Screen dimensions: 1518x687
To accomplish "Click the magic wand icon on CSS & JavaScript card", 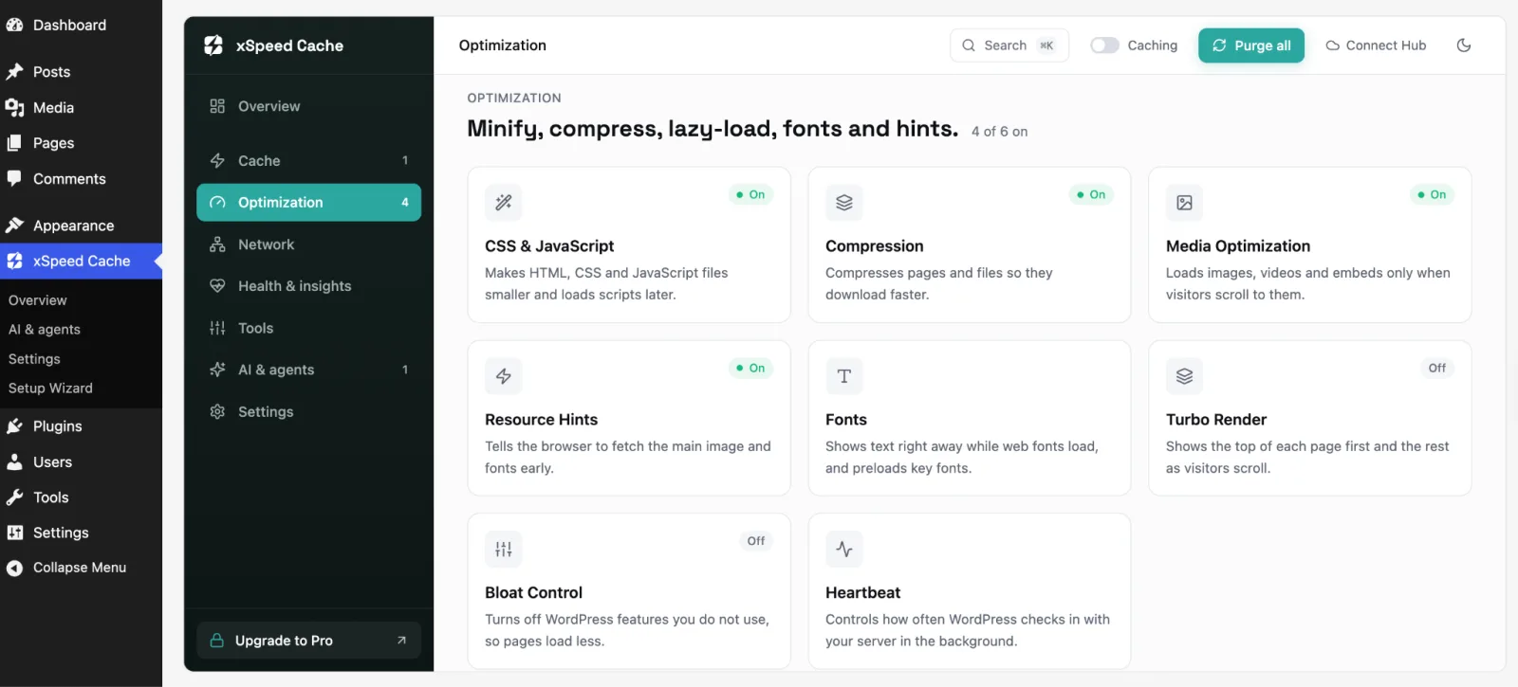I will pyautogui.click(x=504, y=202).
